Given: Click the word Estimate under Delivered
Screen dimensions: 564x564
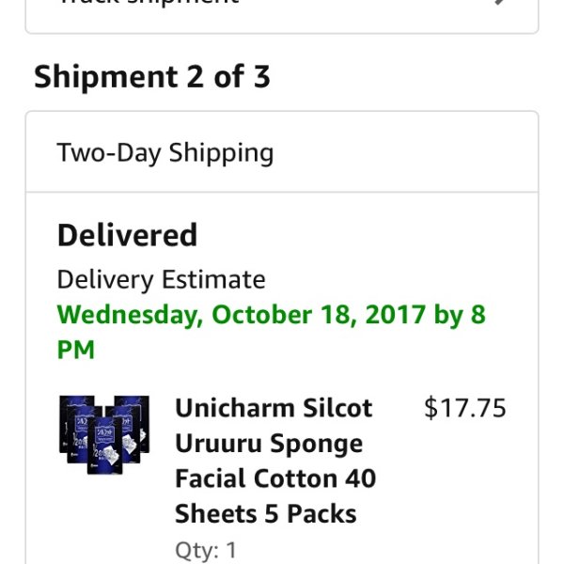Looking at the screenshot, I should (x=213, y=279).
